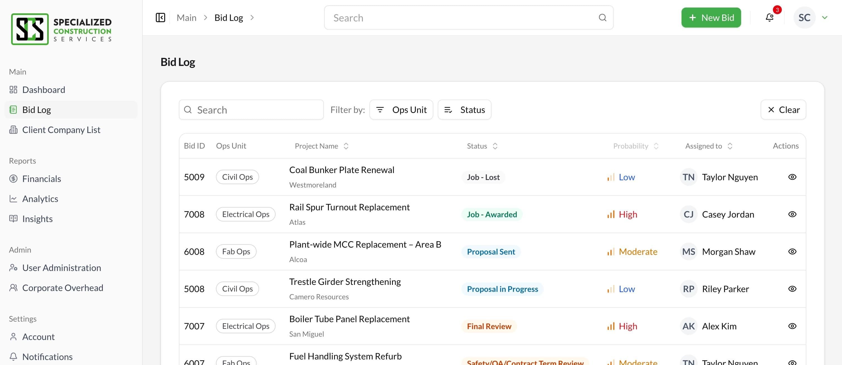Screen dimensions: 842x365
Task: Go to Financials report
Action: [x=42, y=179]
